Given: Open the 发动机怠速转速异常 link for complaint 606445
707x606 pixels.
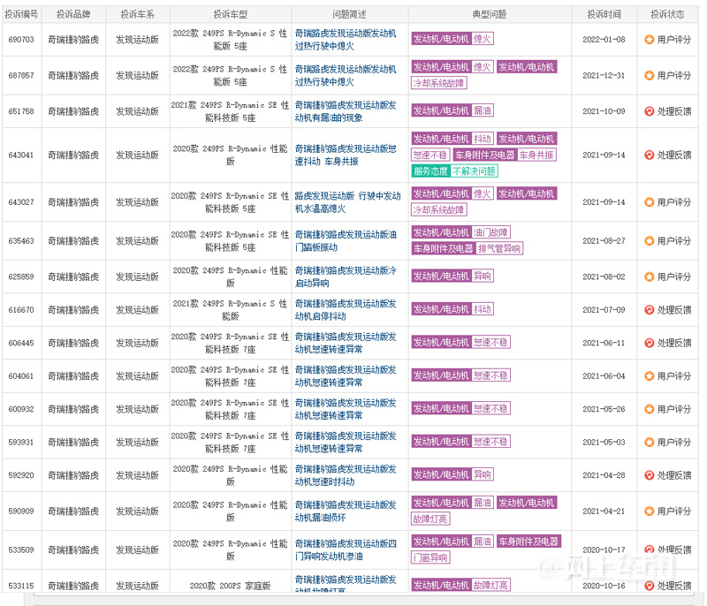Looking at the screenshot, I should pyautogui.click(x=346, y=343).
